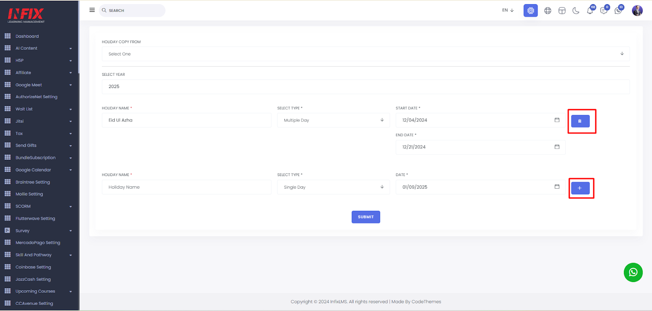The height and width of the screenshot is (311, 652).
Task: Open Flutterwave Setting page
Action: (x=35, y=218)
